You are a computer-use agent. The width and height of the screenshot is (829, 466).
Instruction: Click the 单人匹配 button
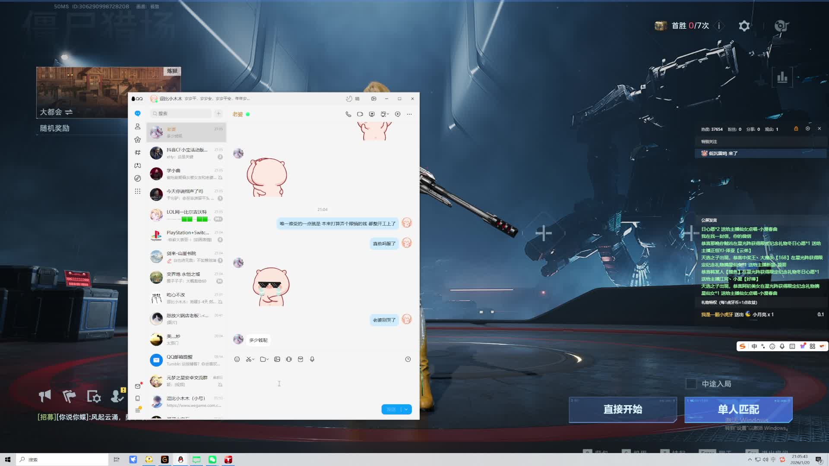click(x=738, y=409)
